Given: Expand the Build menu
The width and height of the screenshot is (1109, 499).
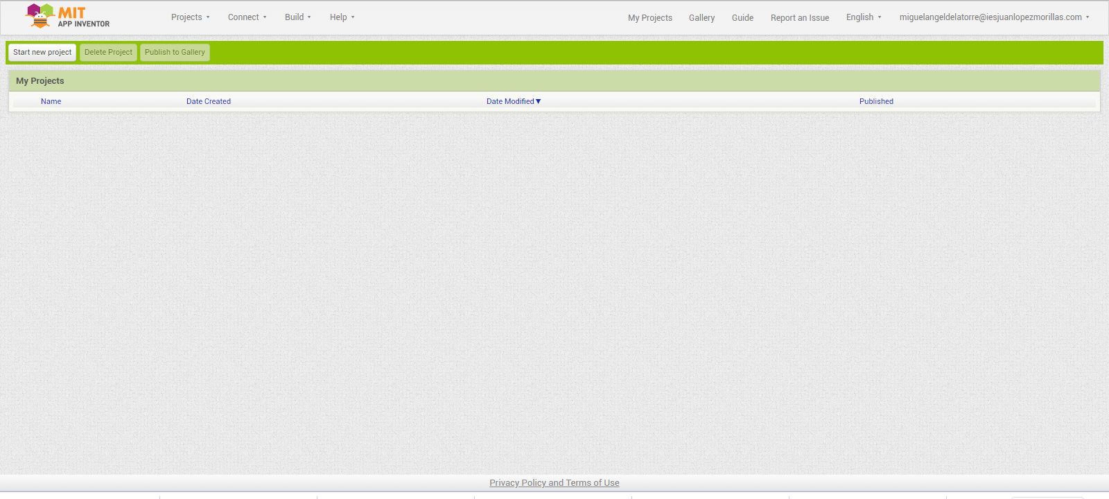Looking at the screenshot, I should [x=297, y=17].
